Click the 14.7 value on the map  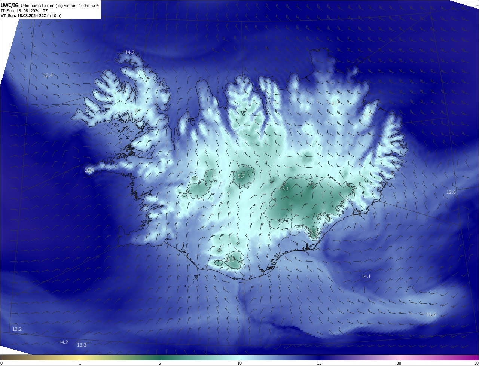pos(130,52)
